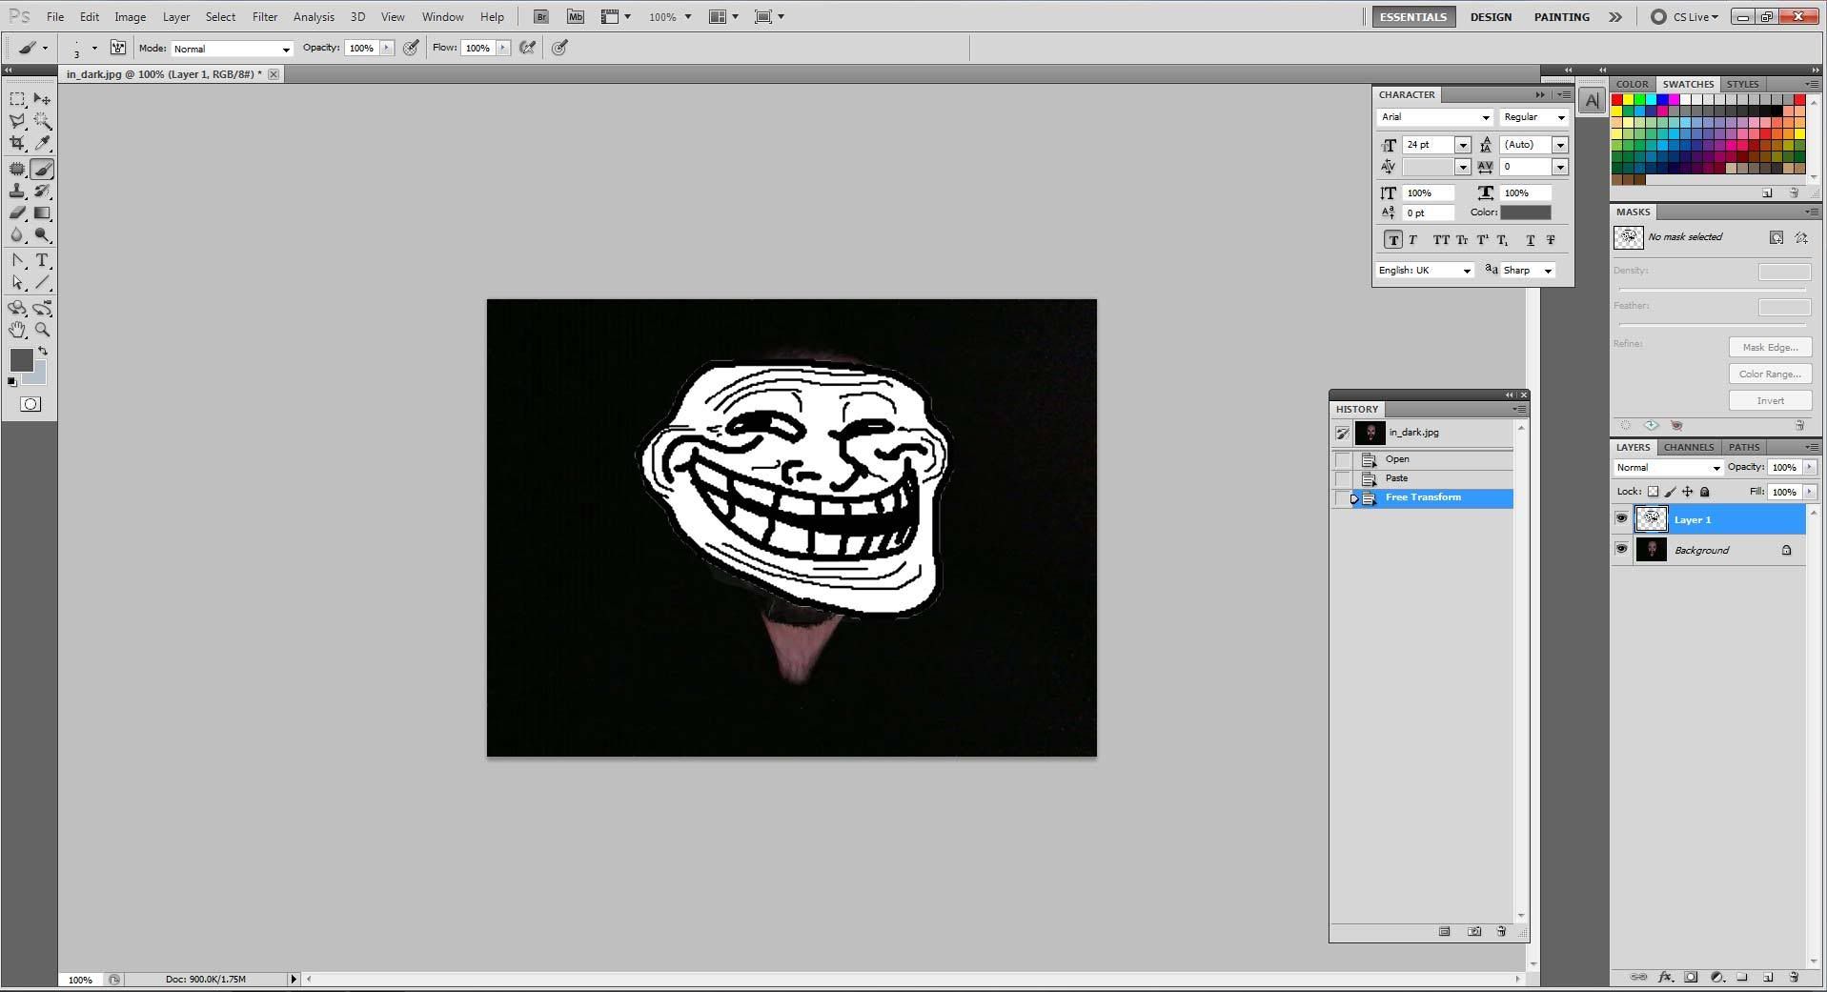Image resolution: width=1827 pixels, height=992 pixels.
Task: Toggle lock all for the layer
Action: 1705,492
